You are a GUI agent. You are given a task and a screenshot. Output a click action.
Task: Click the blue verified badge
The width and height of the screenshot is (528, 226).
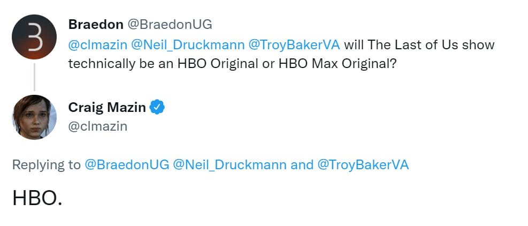(x=157, y=107)
